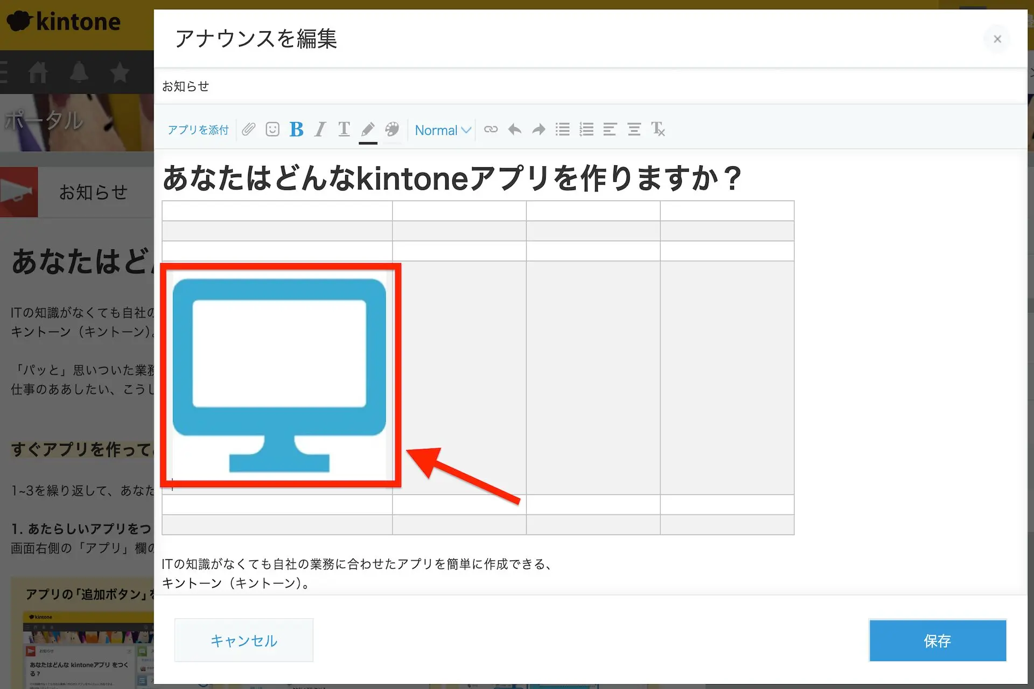Click the text ITの知識がなくても自社の業務に合わせた in the editor

[254, 564]
